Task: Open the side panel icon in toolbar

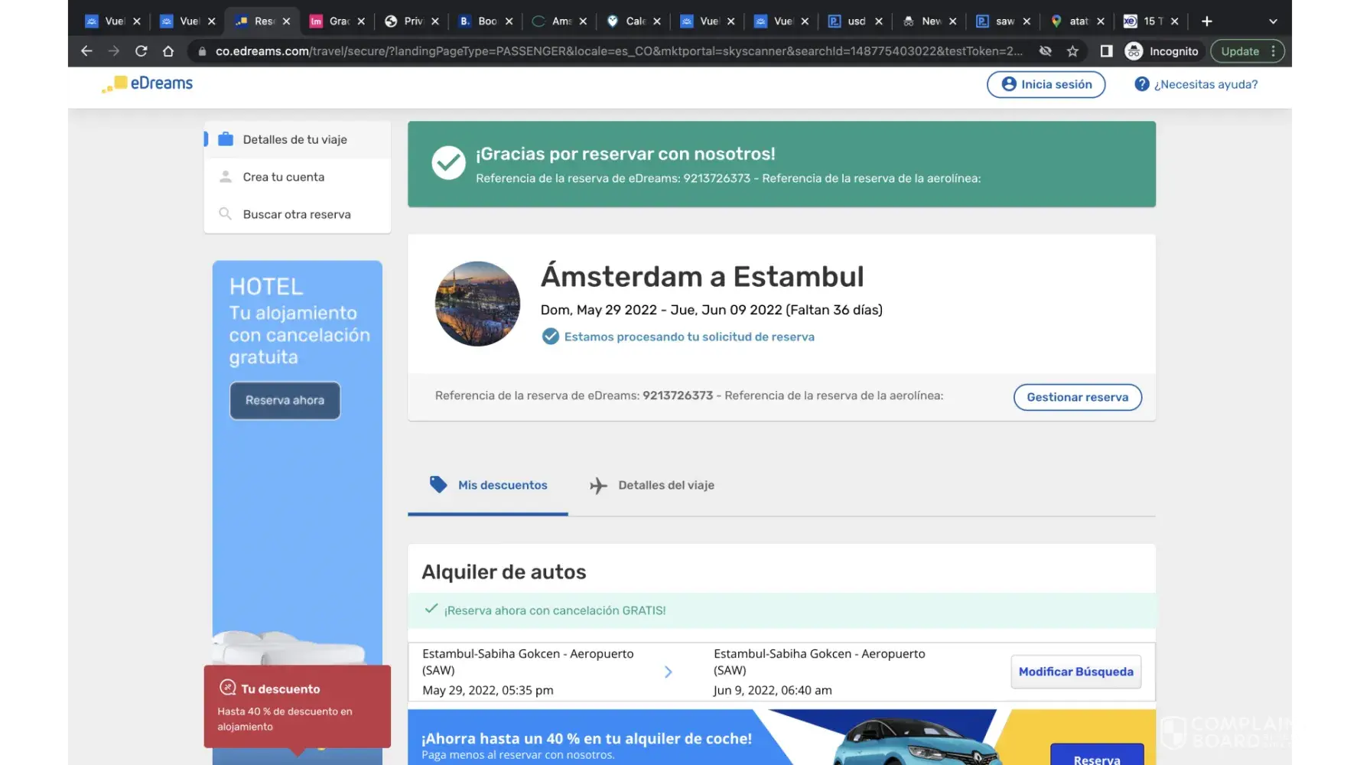Action: click(1106, 51)
